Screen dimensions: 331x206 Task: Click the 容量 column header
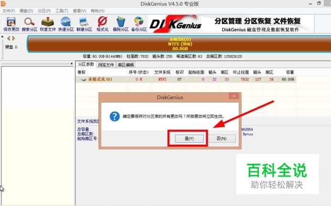point(290,72)
